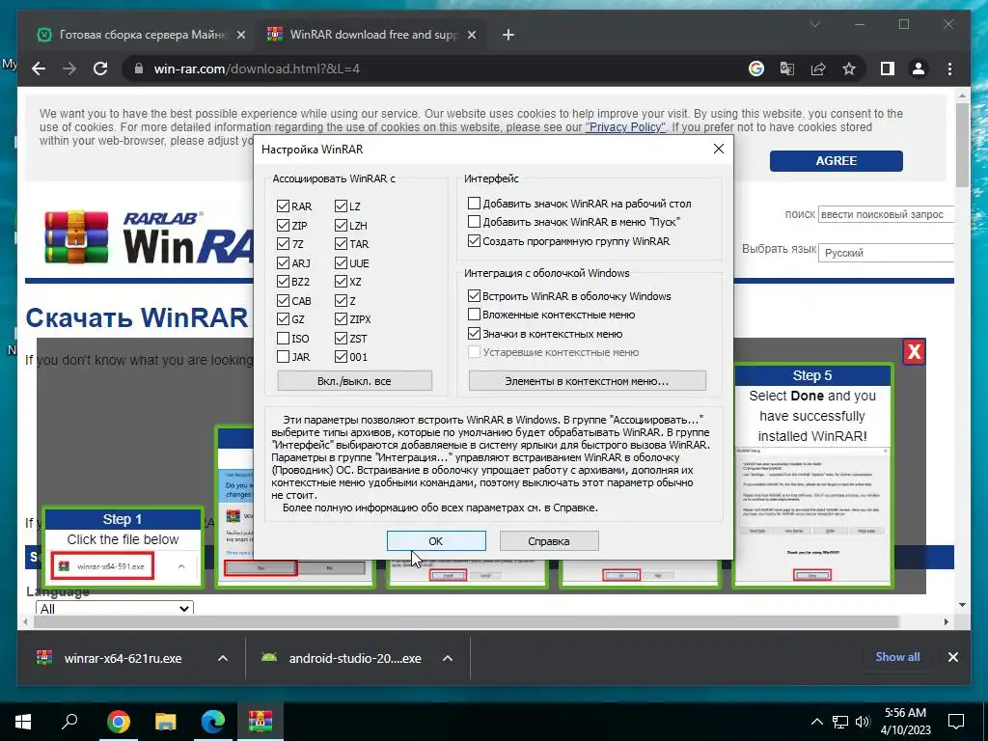Toggle the 001 association checkbox
The height and width of the screenshot is (741, 988).
point(341,357)
